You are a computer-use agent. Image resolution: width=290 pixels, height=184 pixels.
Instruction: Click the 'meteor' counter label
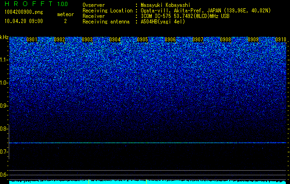point(65,14)
